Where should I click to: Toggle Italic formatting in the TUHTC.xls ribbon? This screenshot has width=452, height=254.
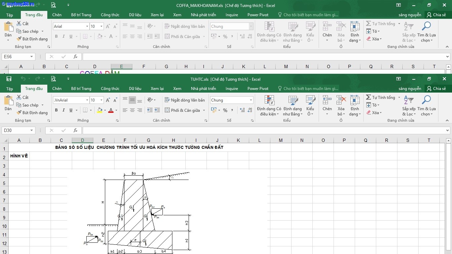pyautogui.click(x=64, y=110)
